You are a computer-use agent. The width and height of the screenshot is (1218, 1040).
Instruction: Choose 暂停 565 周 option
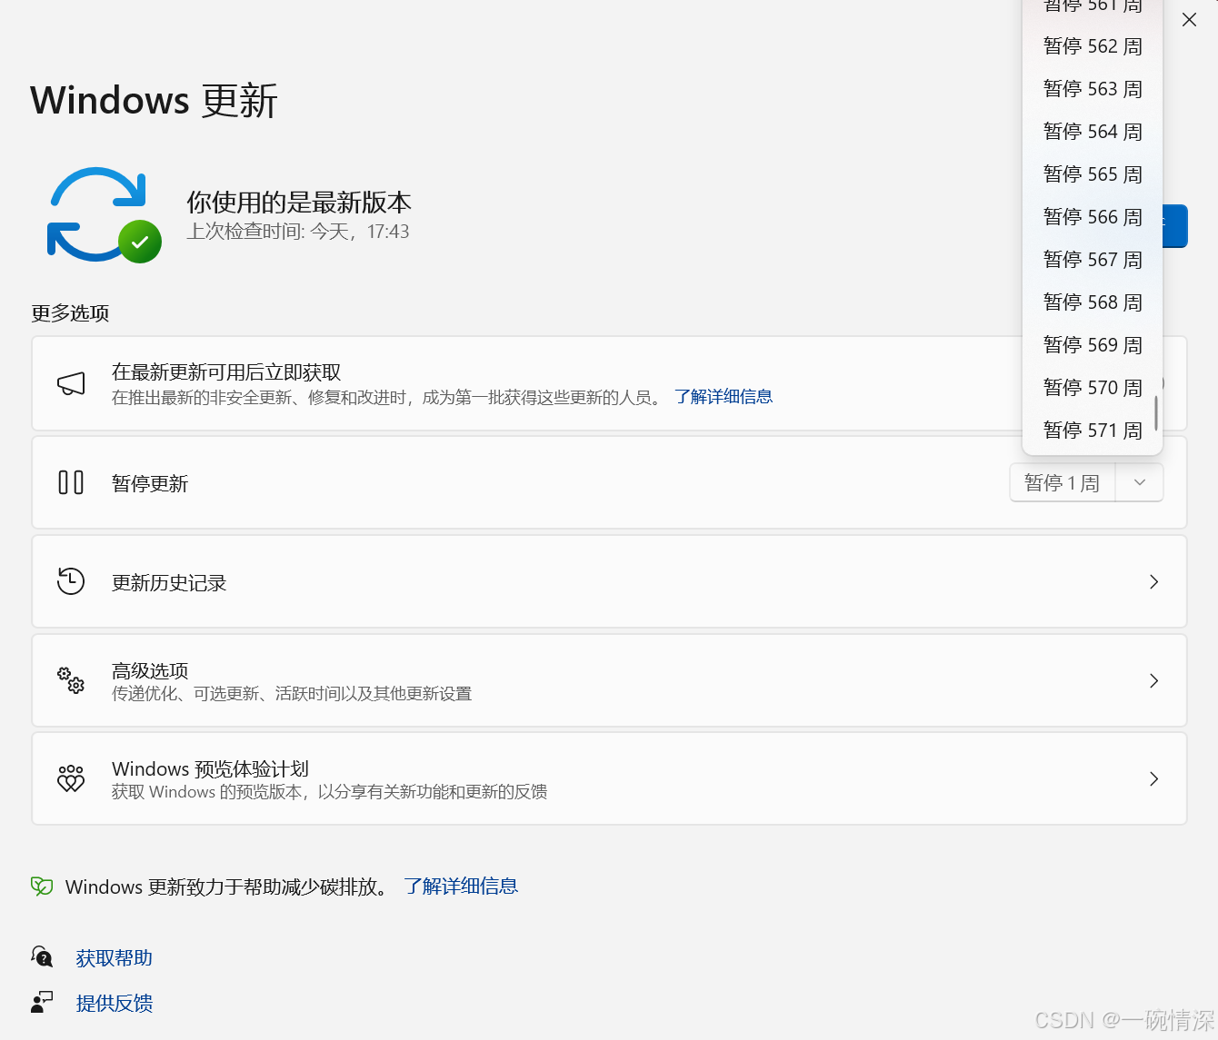click(x=1093, y=174)
